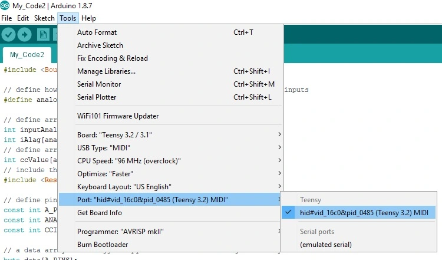
Task: Click Manage Libraries menu entry
Action: point(106,71)
